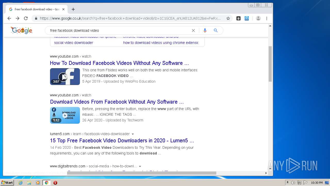The width and height of the screenshot is (330, 186).
Task: Open the media player taskbar icon
Action: pos(38,183)
